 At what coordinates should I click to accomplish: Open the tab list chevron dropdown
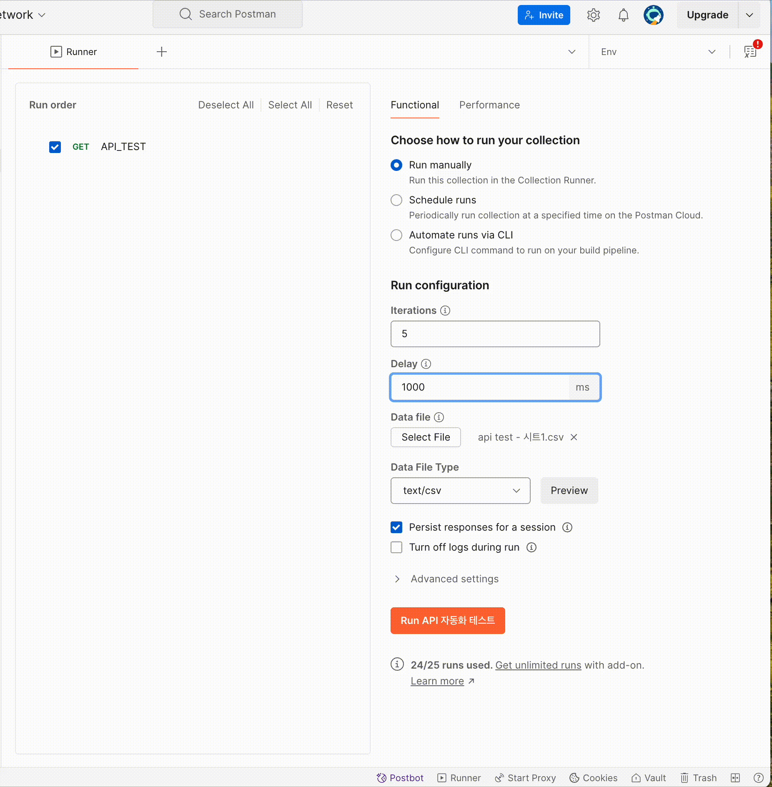pyautogui.click(x=572, y=52)
